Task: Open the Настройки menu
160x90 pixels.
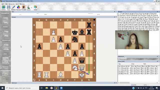Action: [12, 4]
